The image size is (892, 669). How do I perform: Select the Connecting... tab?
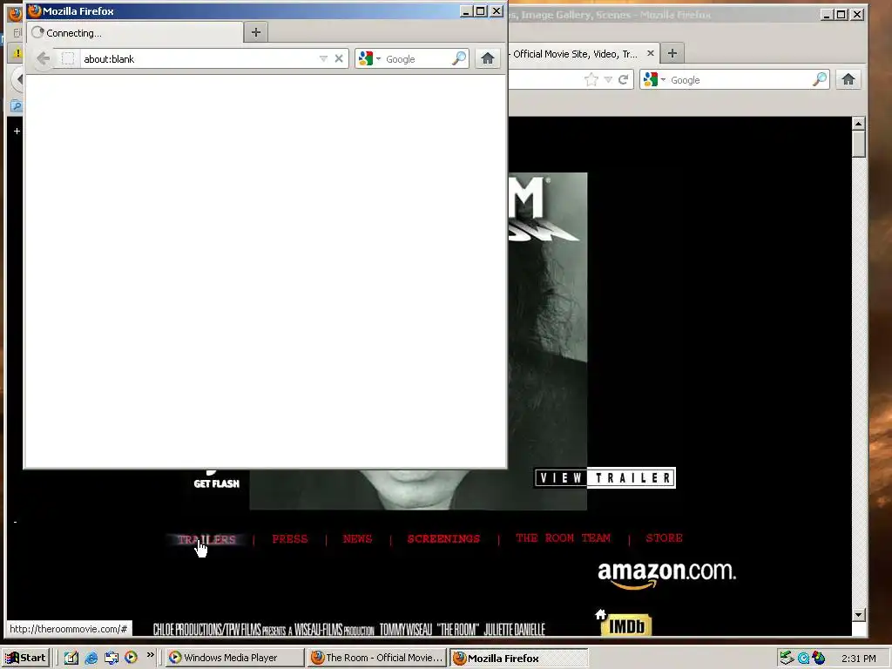click(x=135, y=32)
